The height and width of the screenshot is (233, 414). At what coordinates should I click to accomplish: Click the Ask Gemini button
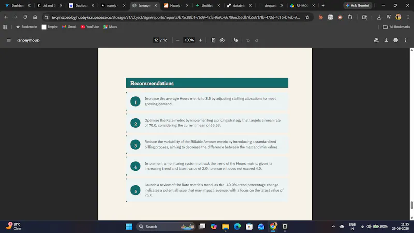358,5
